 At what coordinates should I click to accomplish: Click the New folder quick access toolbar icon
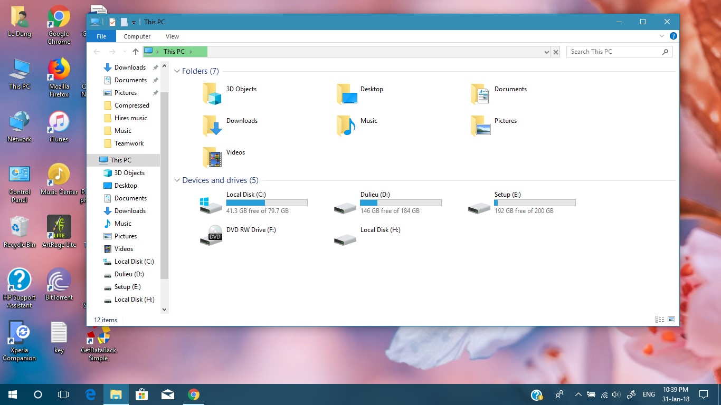124,22
